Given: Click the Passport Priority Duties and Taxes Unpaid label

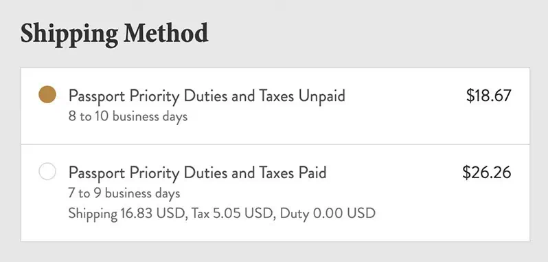Looking at the screenshot, I should (x=207, y=96).
